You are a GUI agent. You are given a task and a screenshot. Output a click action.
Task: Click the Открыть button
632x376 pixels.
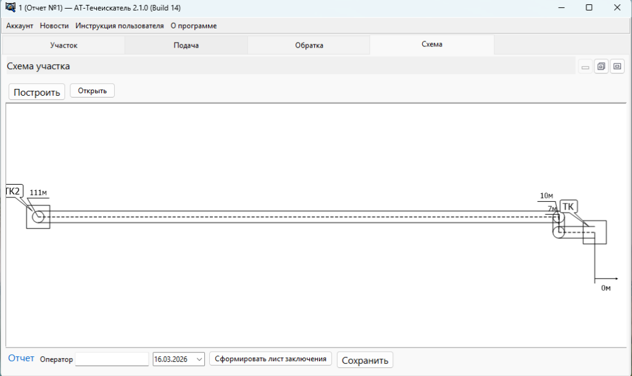coord(92,91)
